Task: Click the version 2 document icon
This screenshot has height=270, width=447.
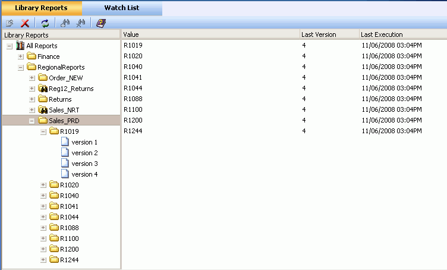Action: pyautogui.click(x=65, y=152)
